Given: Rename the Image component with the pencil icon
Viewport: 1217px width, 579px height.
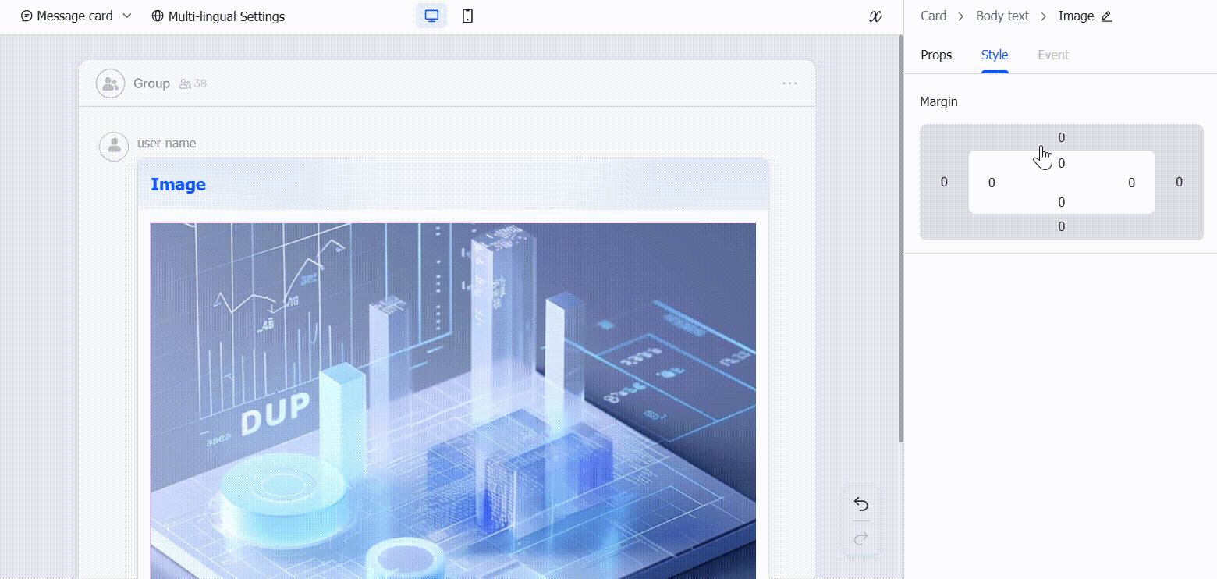Looking at the screenshot, I should point(1106,16).
